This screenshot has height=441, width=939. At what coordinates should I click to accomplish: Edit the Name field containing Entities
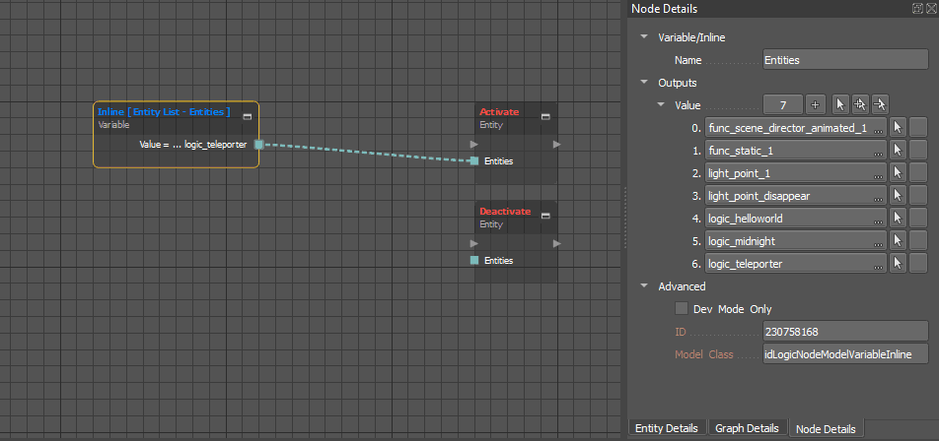845,60
